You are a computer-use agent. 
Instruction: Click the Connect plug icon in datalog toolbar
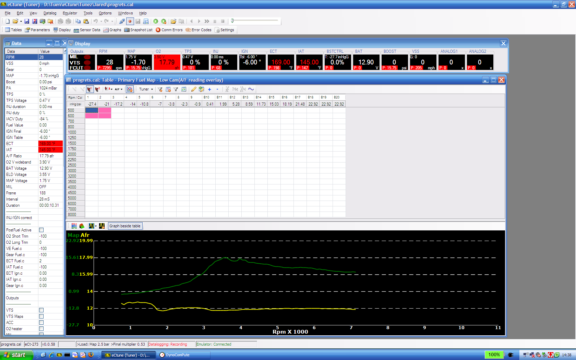click(122, 21)
